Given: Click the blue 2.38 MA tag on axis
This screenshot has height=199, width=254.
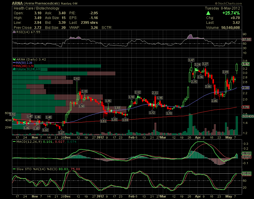Looking at the screenshot, I should [x=246, y=88].
